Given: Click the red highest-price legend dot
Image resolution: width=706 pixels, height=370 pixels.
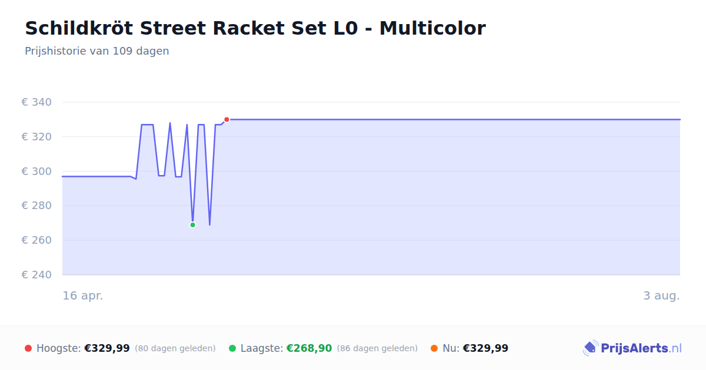Looking at the screenshot, I should pos(28,348).
